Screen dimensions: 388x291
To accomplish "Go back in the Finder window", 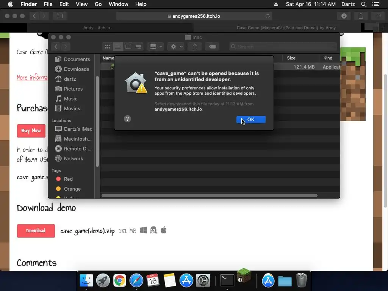I will (56, 47).
